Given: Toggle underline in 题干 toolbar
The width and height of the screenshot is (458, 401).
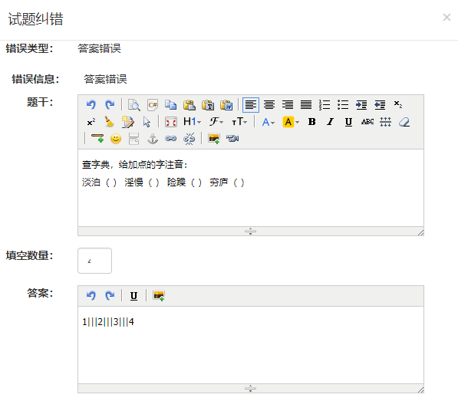Looking at the screenshot, I should coord(348,122).
